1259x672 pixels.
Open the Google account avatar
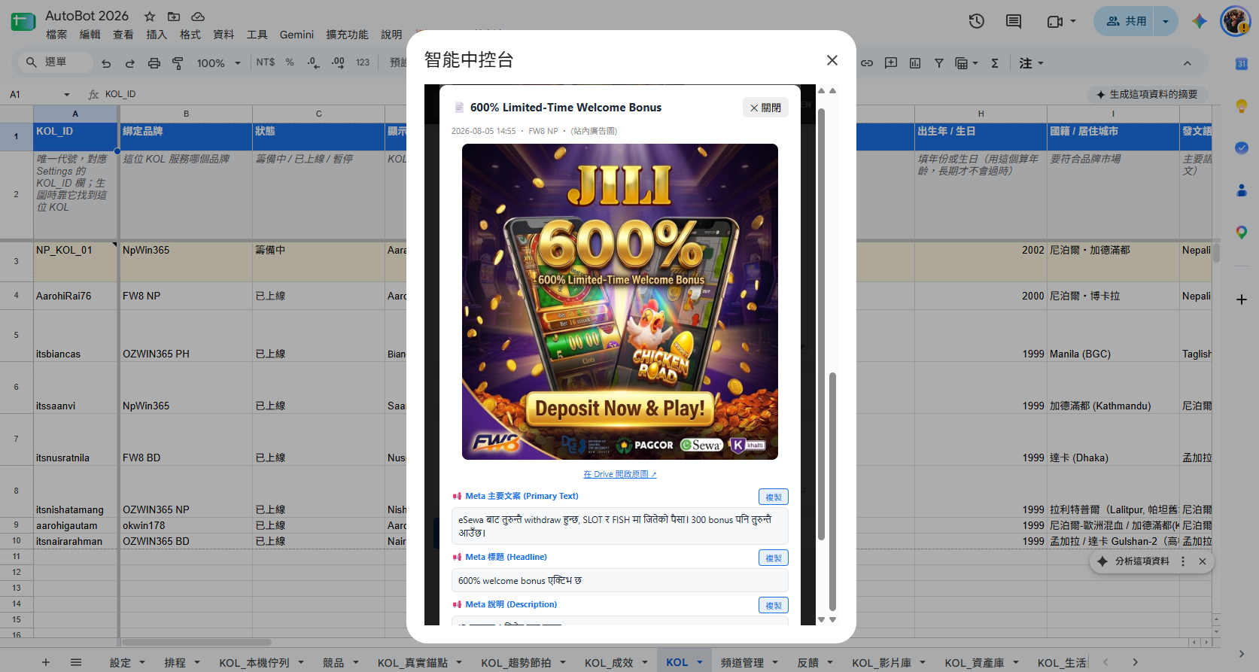point(1235,21)
